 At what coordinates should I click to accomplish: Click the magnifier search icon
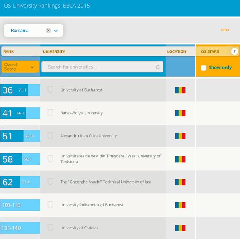click(x=158, y=67)
